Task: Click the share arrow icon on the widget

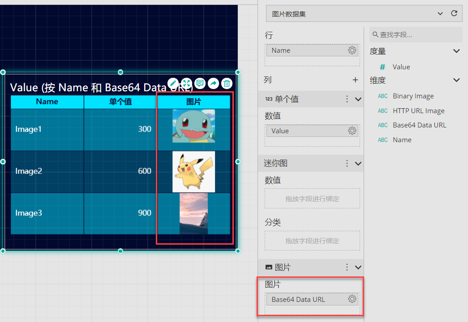Action: click(214, 83)
